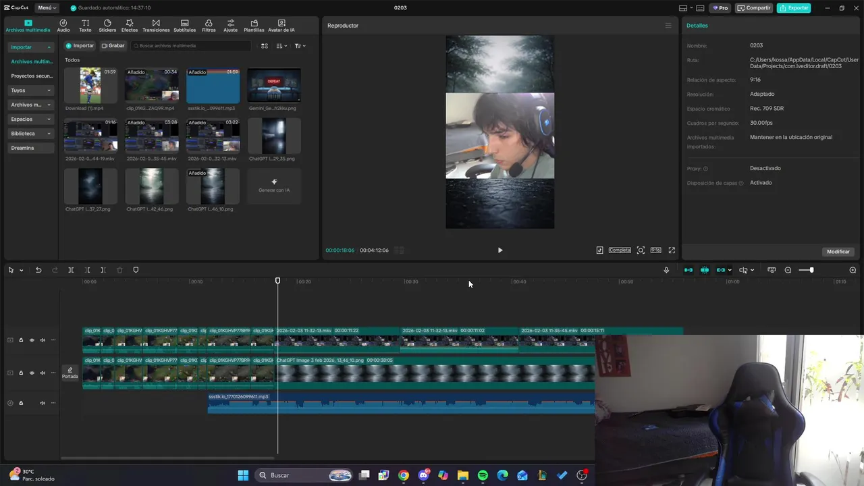The width and height of the screenshot is (864, 486).
Task: Open the Texto tool
Action: point(85,26)
